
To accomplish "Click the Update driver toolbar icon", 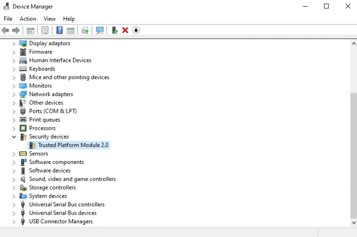I will click(115, 30).
